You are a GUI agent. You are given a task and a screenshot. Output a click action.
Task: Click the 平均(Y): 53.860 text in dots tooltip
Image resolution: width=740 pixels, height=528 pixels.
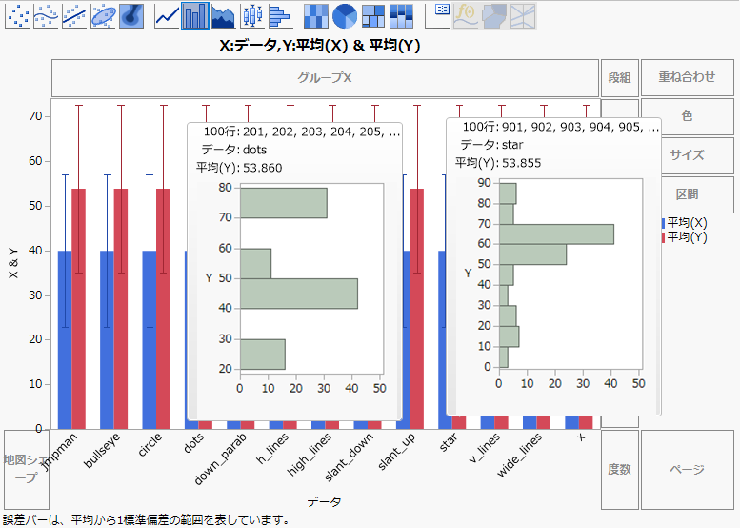click(239, 168)
